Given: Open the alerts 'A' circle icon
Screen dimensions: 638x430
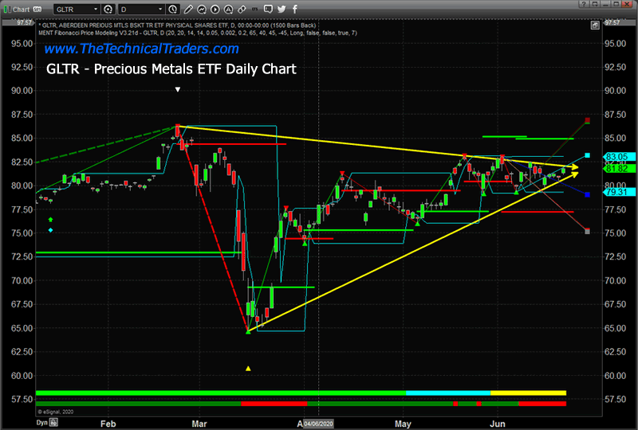Looking at the screenshot, I should click(228, 9).
